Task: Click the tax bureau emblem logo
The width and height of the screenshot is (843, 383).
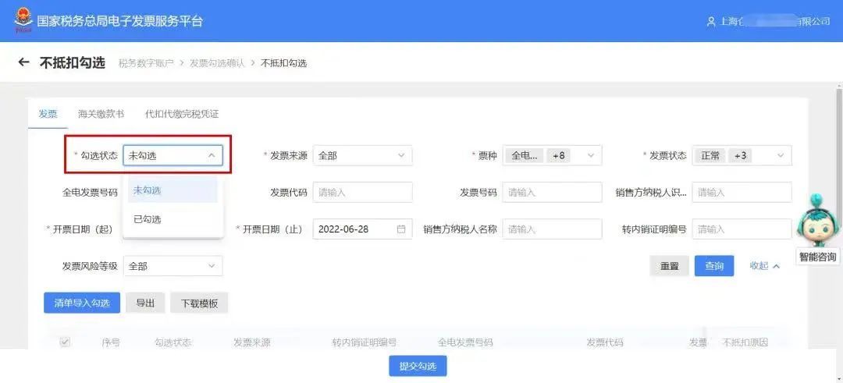Action: (x=23, y=21)
